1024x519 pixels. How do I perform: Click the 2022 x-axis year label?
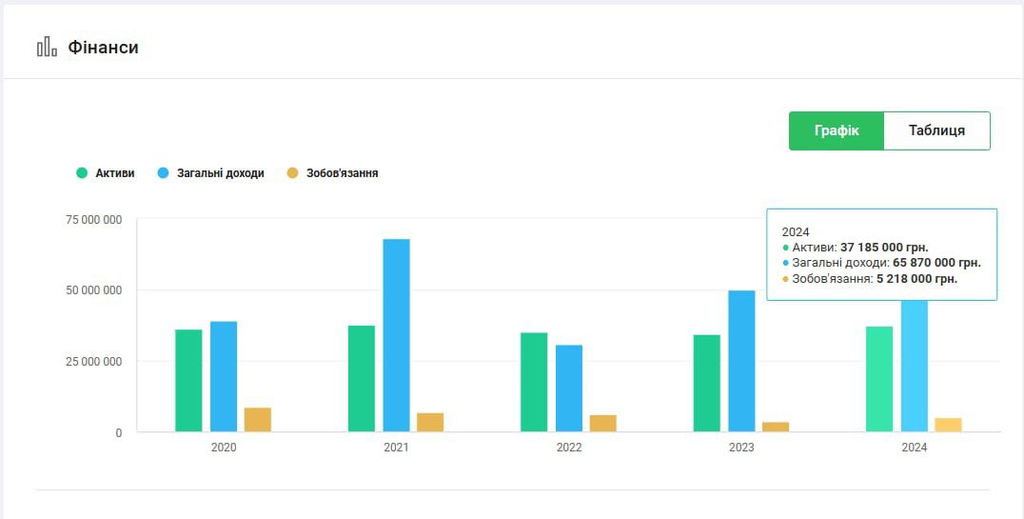pyautogui.click(x=569, y=448)
